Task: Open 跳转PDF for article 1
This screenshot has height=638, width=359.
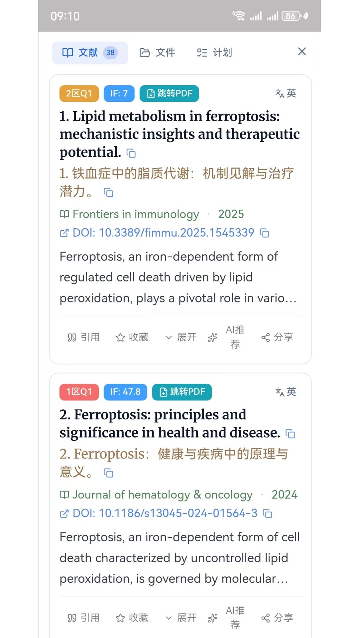Action: (169, 93)
